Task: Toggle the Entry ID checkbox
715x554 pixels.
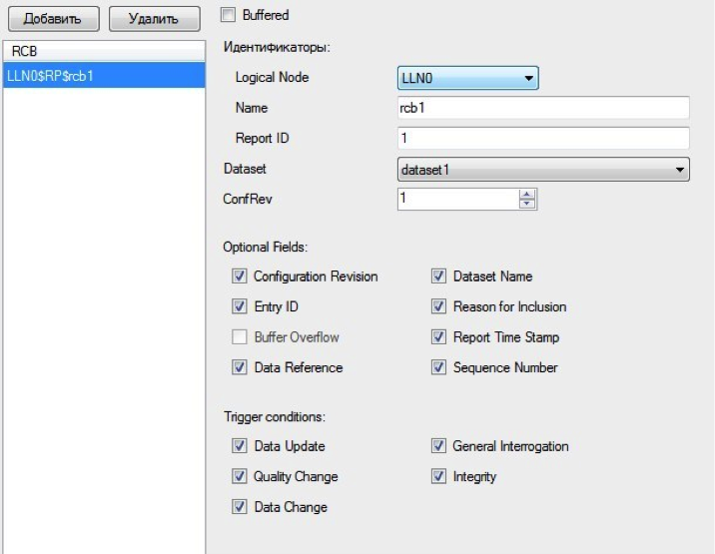Action: tap(240, 306)
